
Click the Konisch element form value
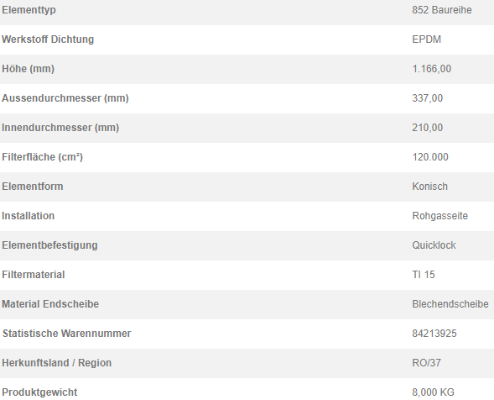tap(429, 187)
